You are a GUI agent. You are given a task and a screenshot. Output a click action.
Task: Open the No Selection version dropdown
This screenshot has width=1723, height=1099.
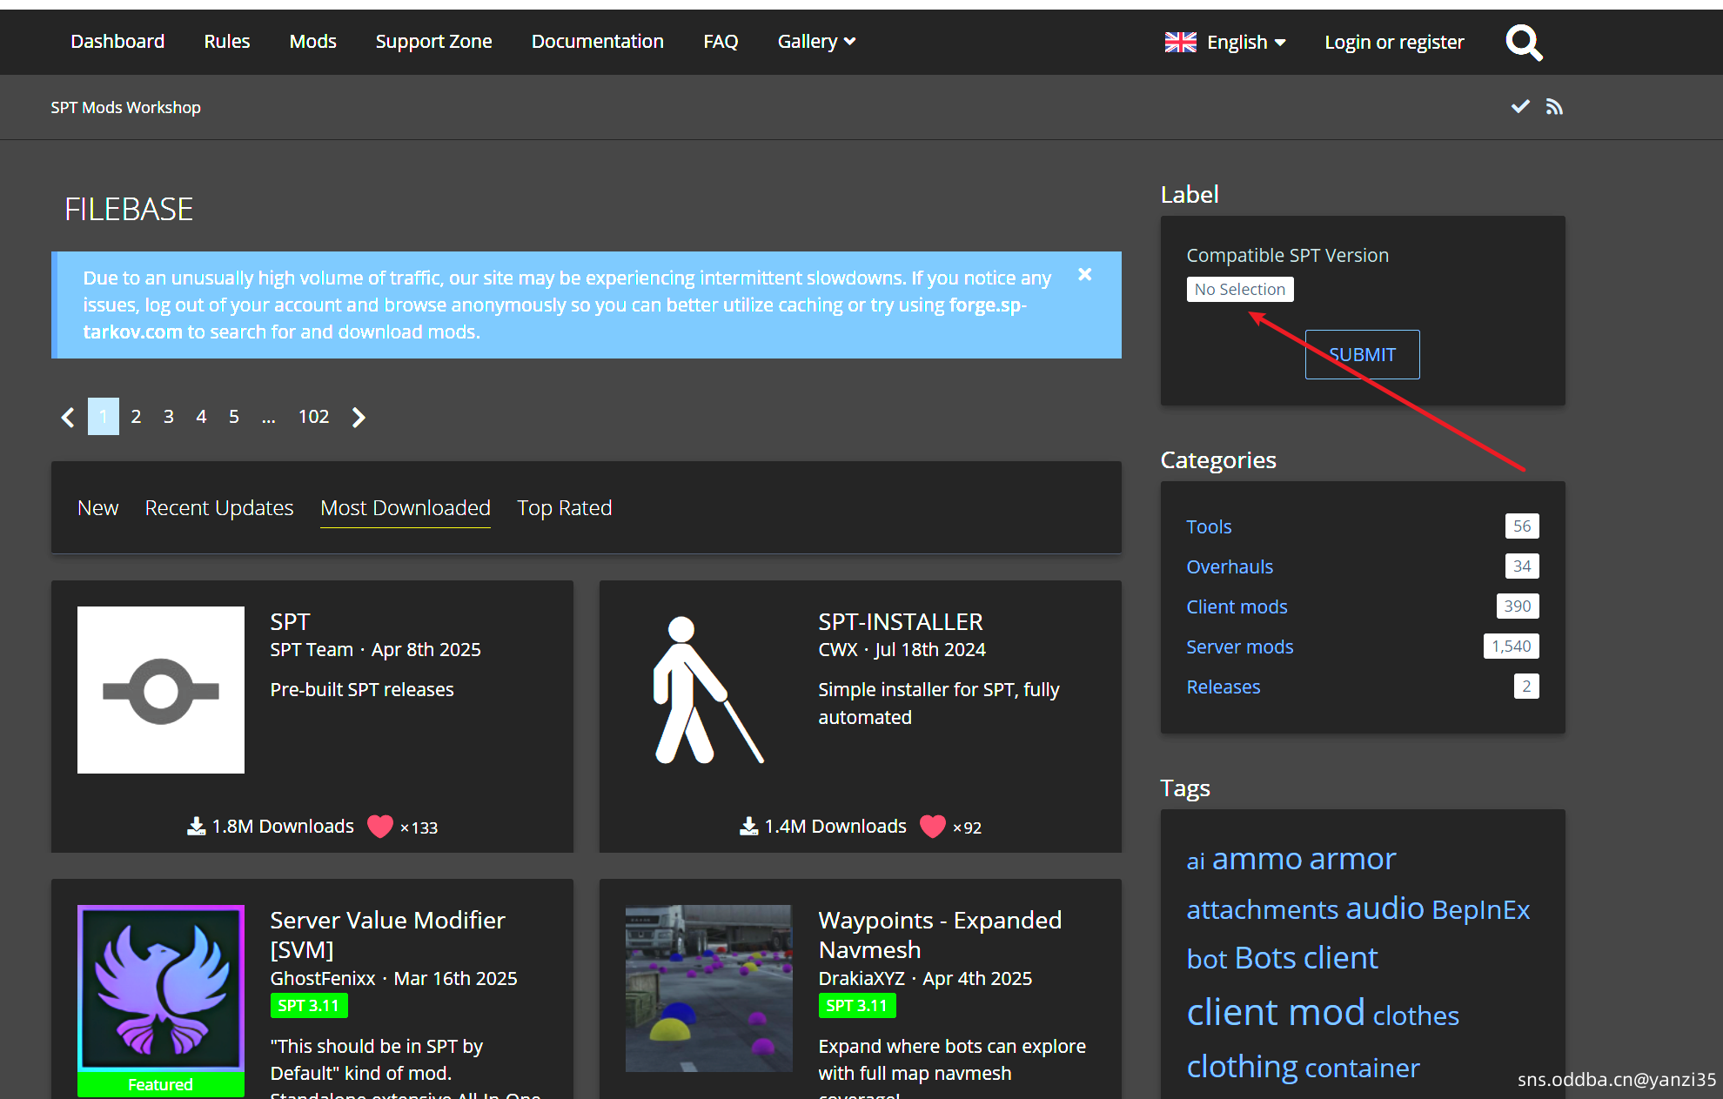[1240, 289]
